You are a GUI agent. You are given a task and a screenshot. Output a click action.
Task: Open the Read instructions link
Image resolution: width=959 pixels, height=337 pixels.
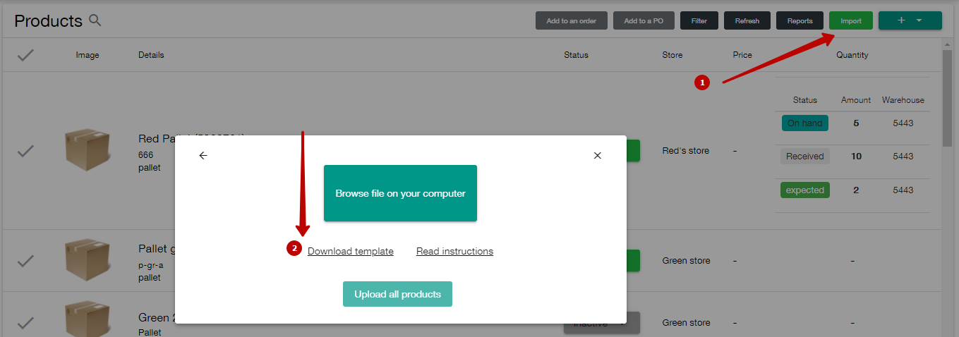454,251
